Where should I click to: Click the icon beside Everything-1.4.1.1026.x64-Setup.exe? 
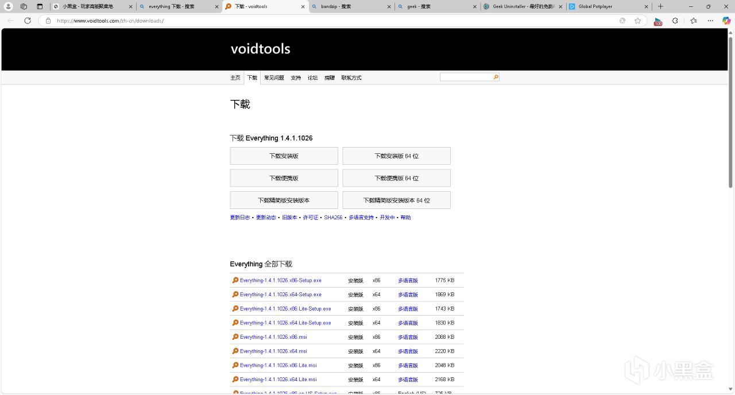(x=235, y=295)
